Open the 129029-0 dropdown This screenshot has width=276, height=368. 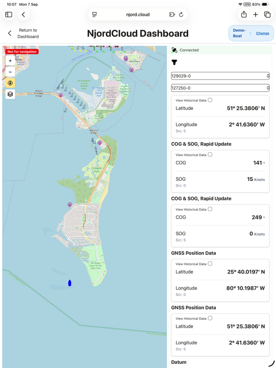(x=220, y=76)
